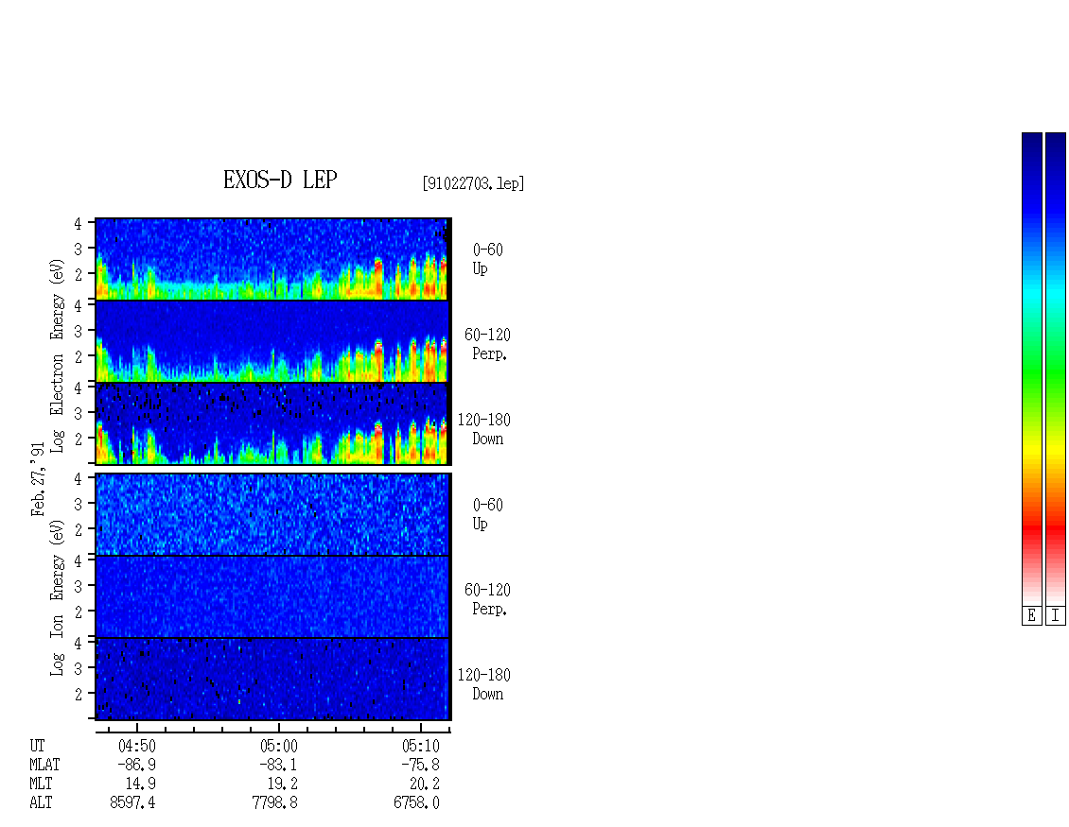The image size is (1069, 827).
Task: Click the E label box under the color bar
Action: pos(1031,616)
